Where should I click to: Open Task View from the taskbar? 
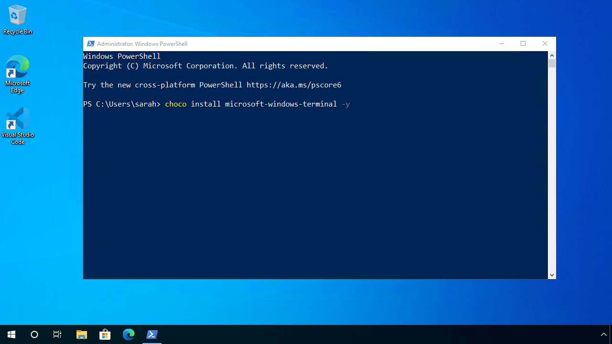coord(57,334)
